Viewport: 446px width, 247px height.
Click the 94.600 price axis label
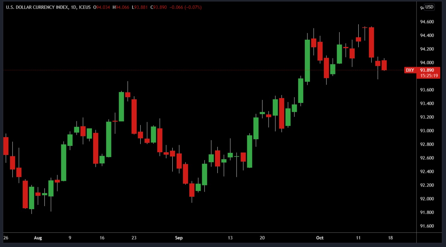click(x=427, y=22)
